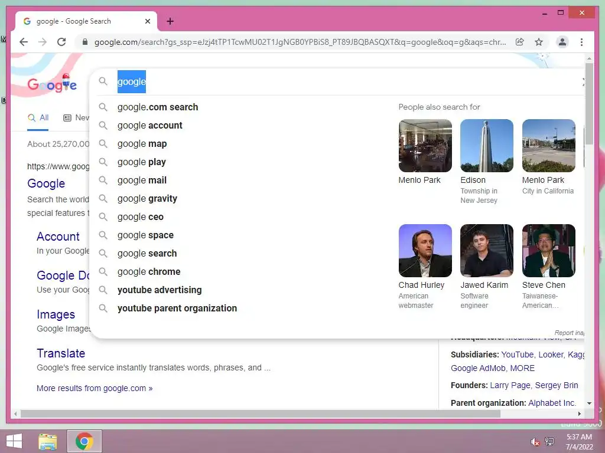Switch to the News results tab

click(x=76, y=117)
